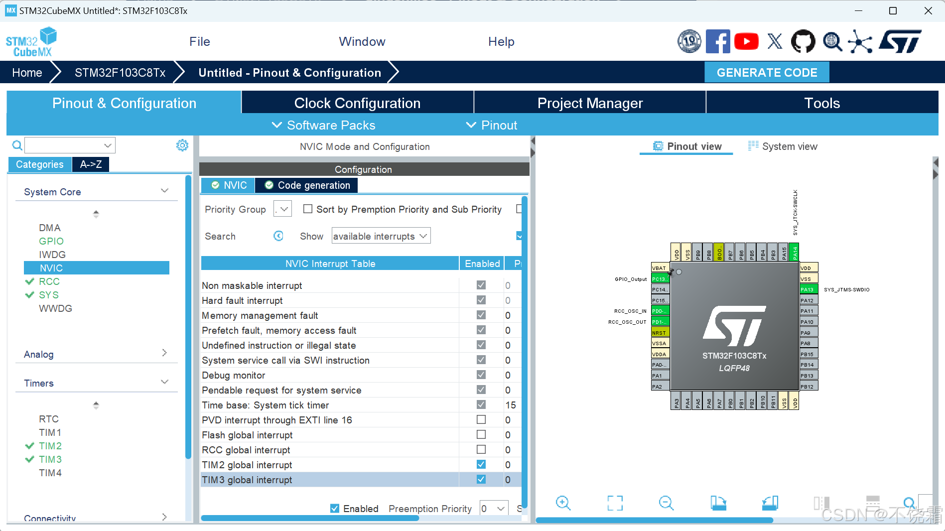Disable TIM2 global interrupt checkbox
Image resolution: width=945 pixels, height=531 pixels.
(x=481, y=464)
